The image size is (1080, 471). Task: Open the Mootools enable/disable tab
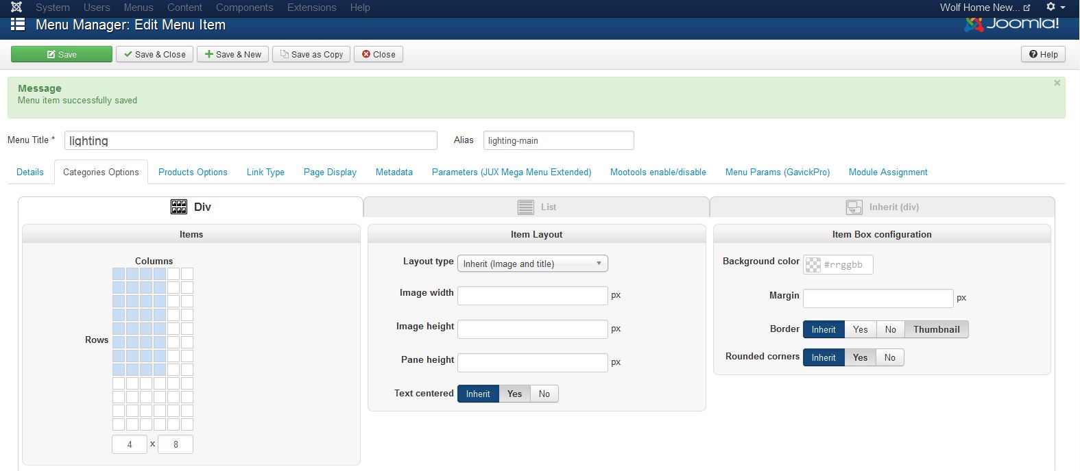pyautogui.click(x=658, y=172)
